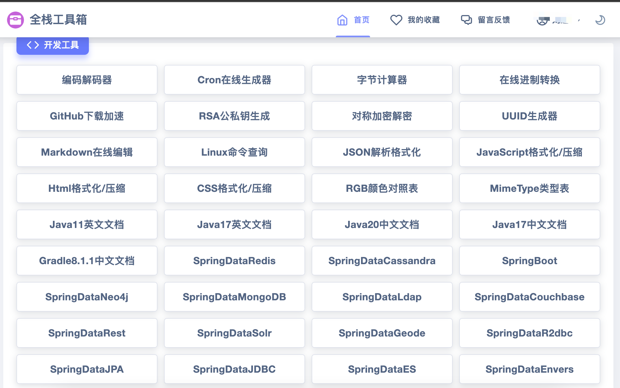The height and width of the screenshot is (388, 620).
Task: Launch the Cron在线生成器 tool
Action: [x=234, y=80]
